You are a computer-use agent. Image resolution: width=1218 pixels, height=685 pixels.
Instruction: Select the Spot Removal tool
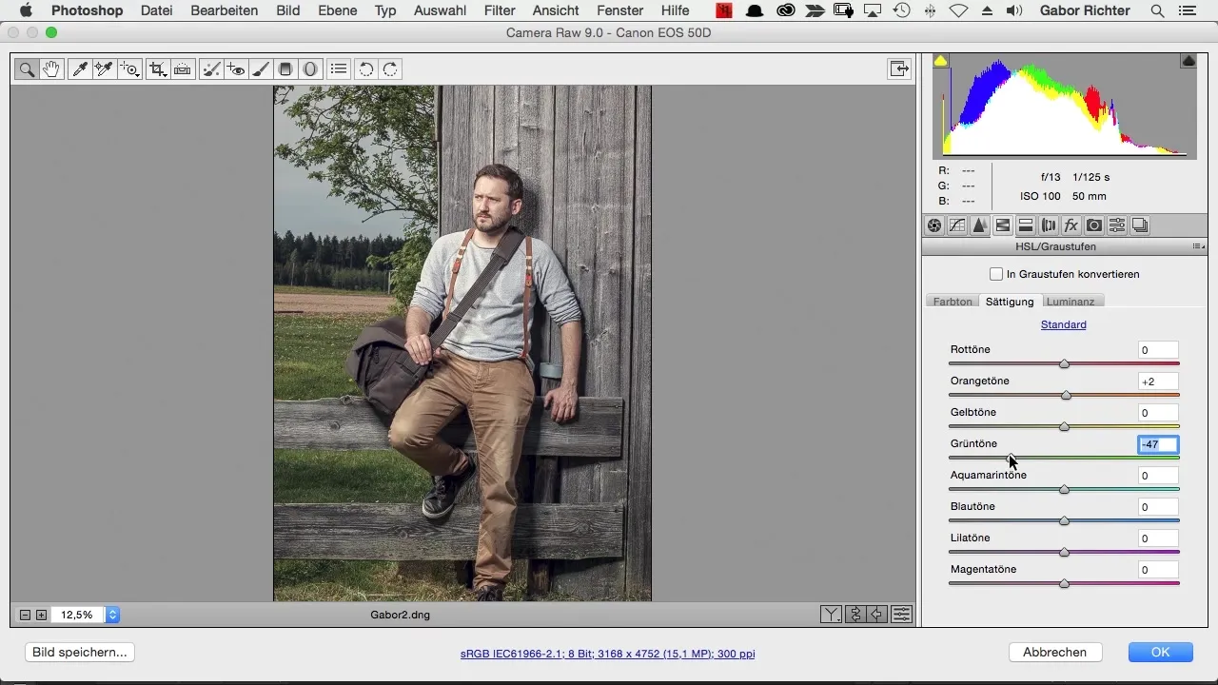pyautogui.click(x=212, y=68)
